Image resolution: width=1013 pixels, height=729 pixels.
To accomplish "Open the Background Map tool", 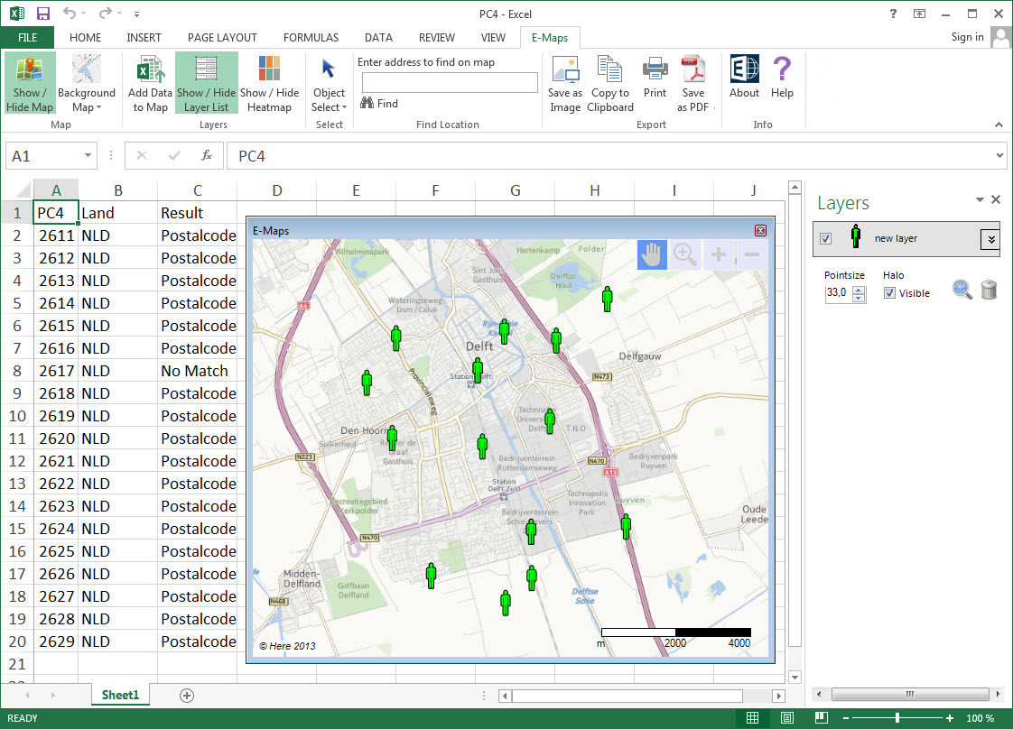I will (x=87, y=81).
